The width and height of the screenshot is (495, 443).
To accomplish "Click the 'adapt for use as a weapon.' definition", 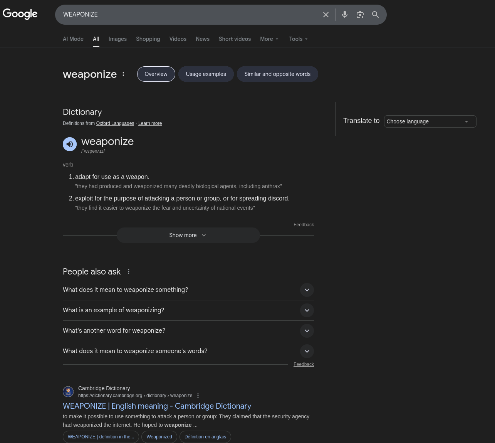I will (x=112, y=177).
